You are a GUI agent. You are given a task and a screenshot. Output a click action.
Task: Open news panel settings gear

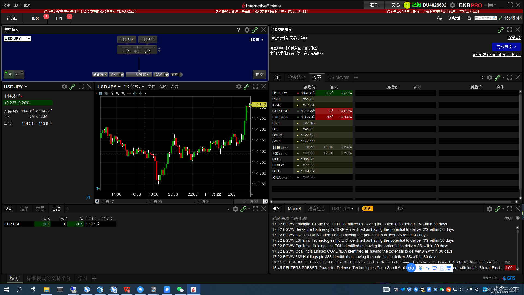[490, 209]
